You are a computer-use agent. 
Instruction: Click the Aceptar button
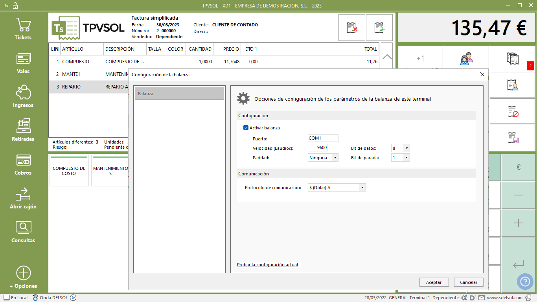(x=434, y=282)
